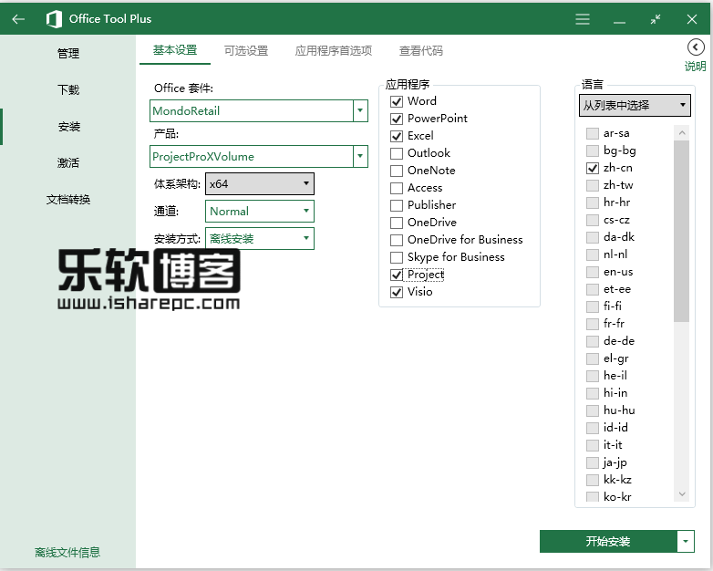This screenshot has width=713, height=571.
Task: Check the hu-hu language checkbox
Action: click(x=592, y=410)
